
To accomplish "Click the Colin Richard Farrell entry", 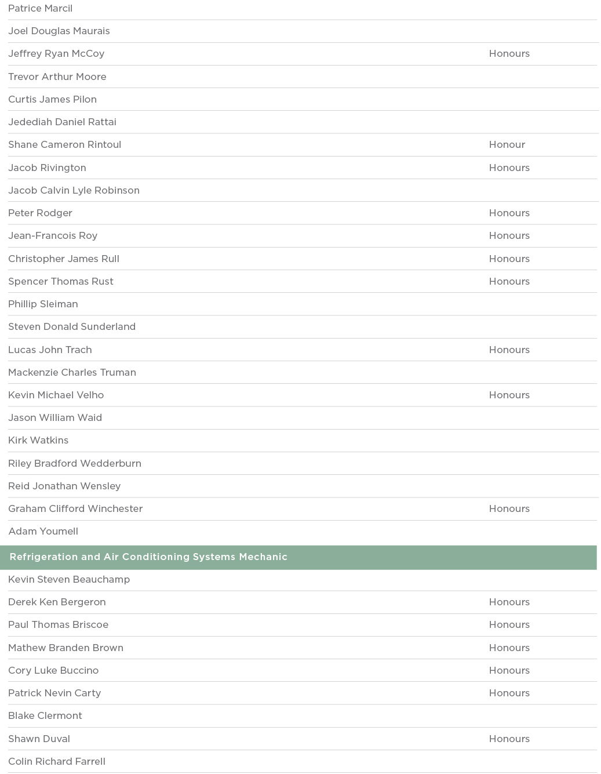I will (x=57, y=762).
